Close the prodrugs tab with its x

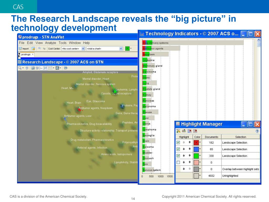[33, 54]
